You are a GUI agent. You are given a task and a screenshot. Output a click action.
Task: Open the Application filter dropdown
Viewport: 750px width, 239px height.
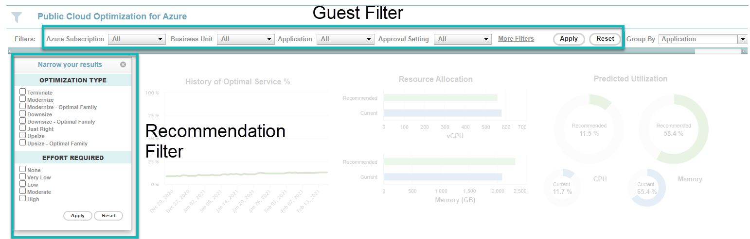(x=345, y=39)
